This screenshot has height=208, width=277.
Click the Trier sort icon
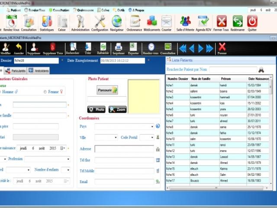[x=88, y=49]
